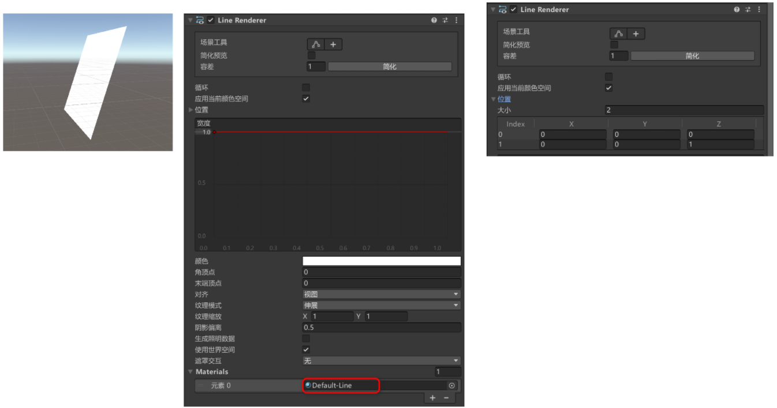The image size is (777, 408).
Task: Open 遮罩交互 dropdown showing 无
Action: (382, 361)
